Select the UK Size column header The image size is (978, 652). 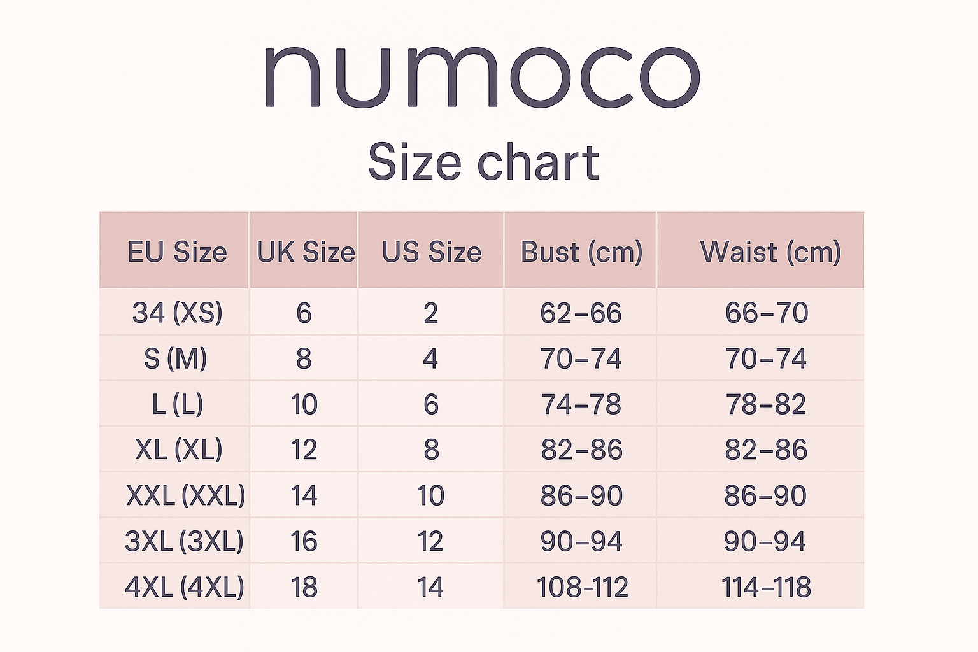pos(305,252)
